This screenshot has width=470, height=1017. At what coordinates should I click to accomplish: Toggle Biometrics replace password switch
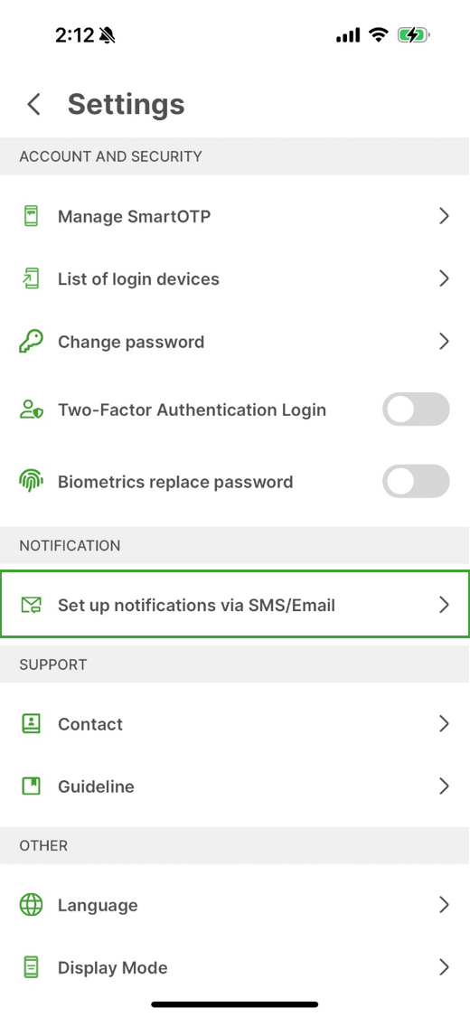coord(416,481)
